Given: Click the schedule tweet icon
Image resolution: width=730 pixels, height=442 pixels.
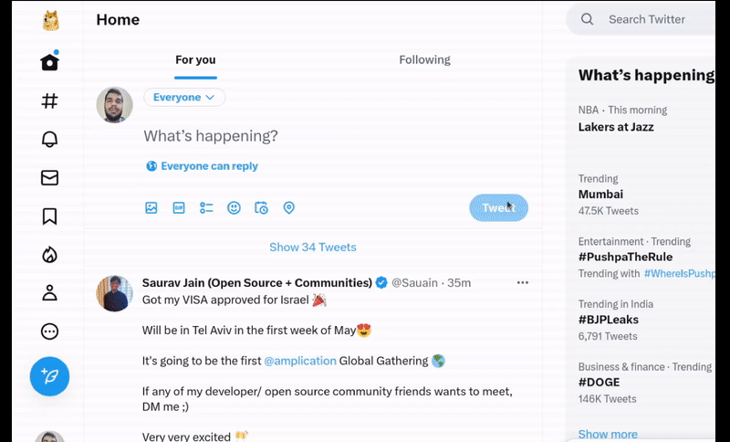Looking at the screenshot, I should click(261, 208).
